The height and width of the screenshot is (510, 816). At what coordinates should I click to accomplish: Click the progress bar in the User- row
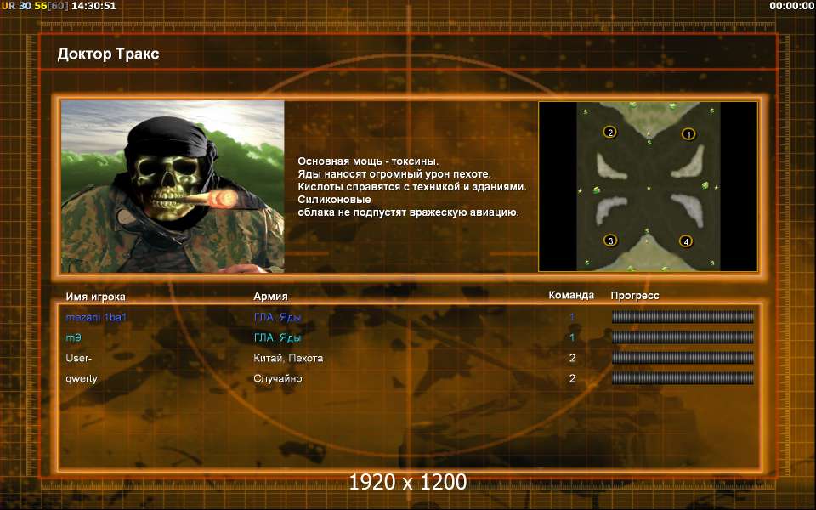[x=683, y=358]
